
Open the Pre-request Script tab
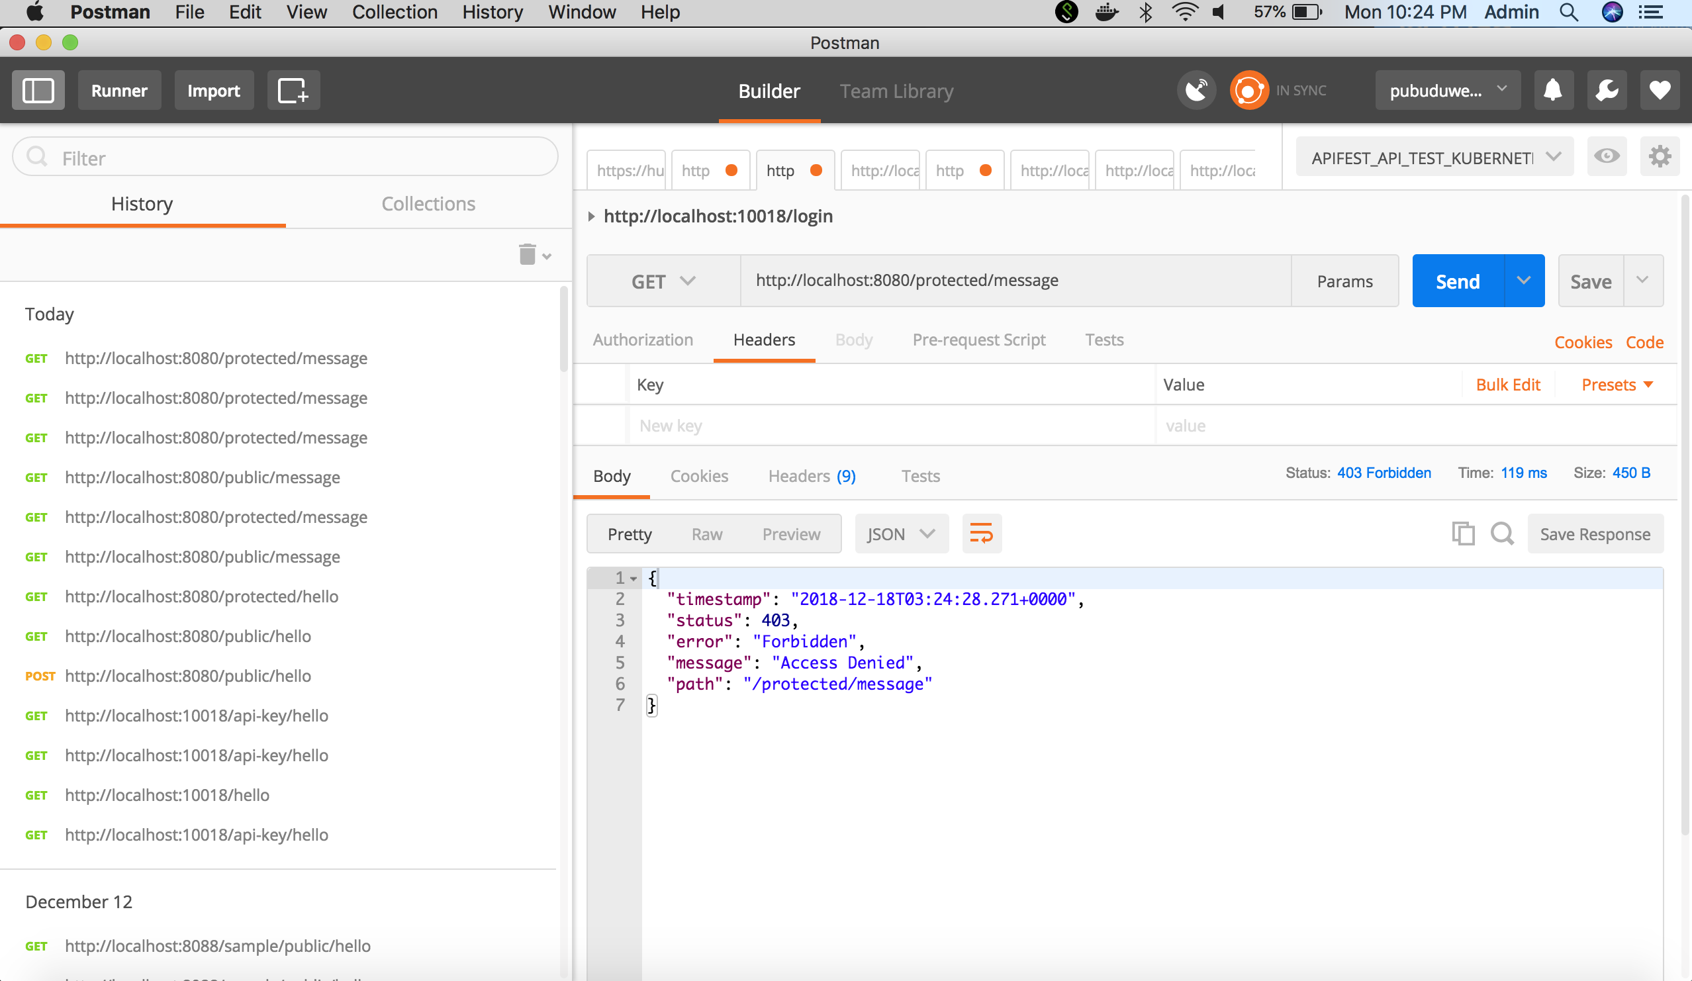click(978, 340)
